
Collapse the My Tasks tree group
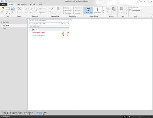point(2,22)
